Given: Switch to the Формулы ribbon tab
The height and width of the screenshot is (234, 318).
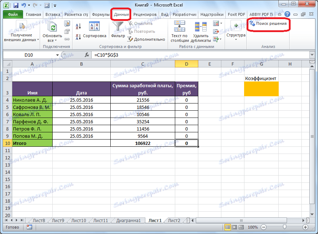Looking at the screenshot, I should click(x=100, y=14).
